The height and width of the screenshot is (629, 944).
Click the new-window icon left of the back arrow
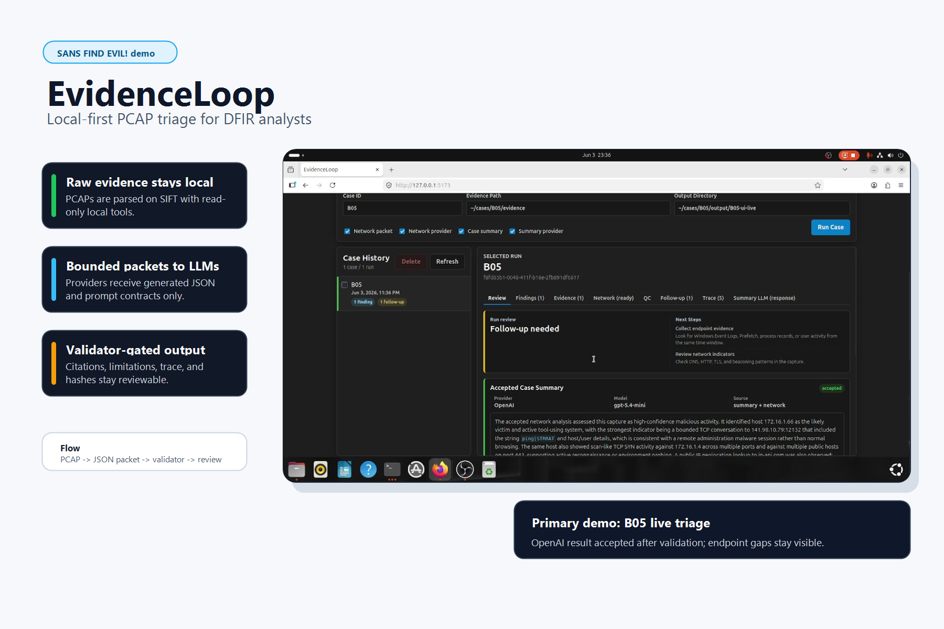point(293,185)
